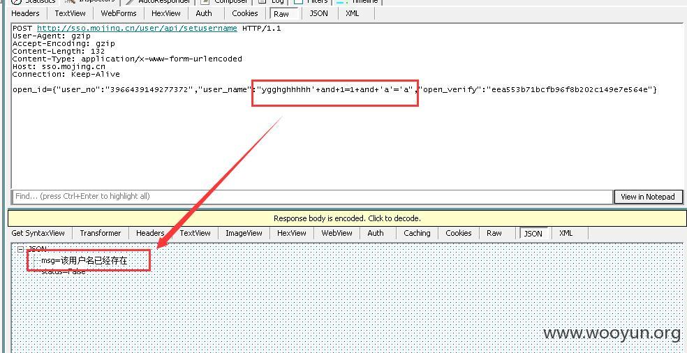Collapse the JSON root tree node
Viewport: 687px width, 353px height.
20,249
